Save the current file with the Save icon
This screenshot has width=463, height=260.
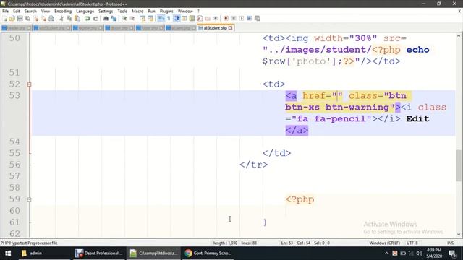20,18
